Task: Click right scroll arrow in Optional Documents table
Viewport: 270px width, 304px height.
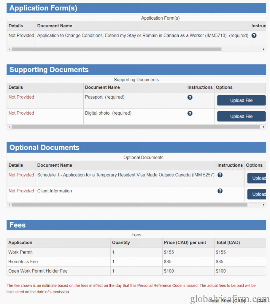Action: 263,205
